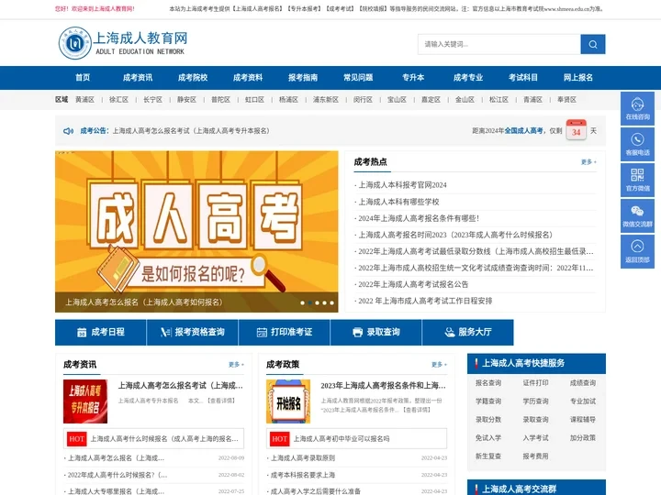Open 2022年上海市成人高考考试工作日程安排 article
Viewport: 661px width, 495px height.
[425, 301]
